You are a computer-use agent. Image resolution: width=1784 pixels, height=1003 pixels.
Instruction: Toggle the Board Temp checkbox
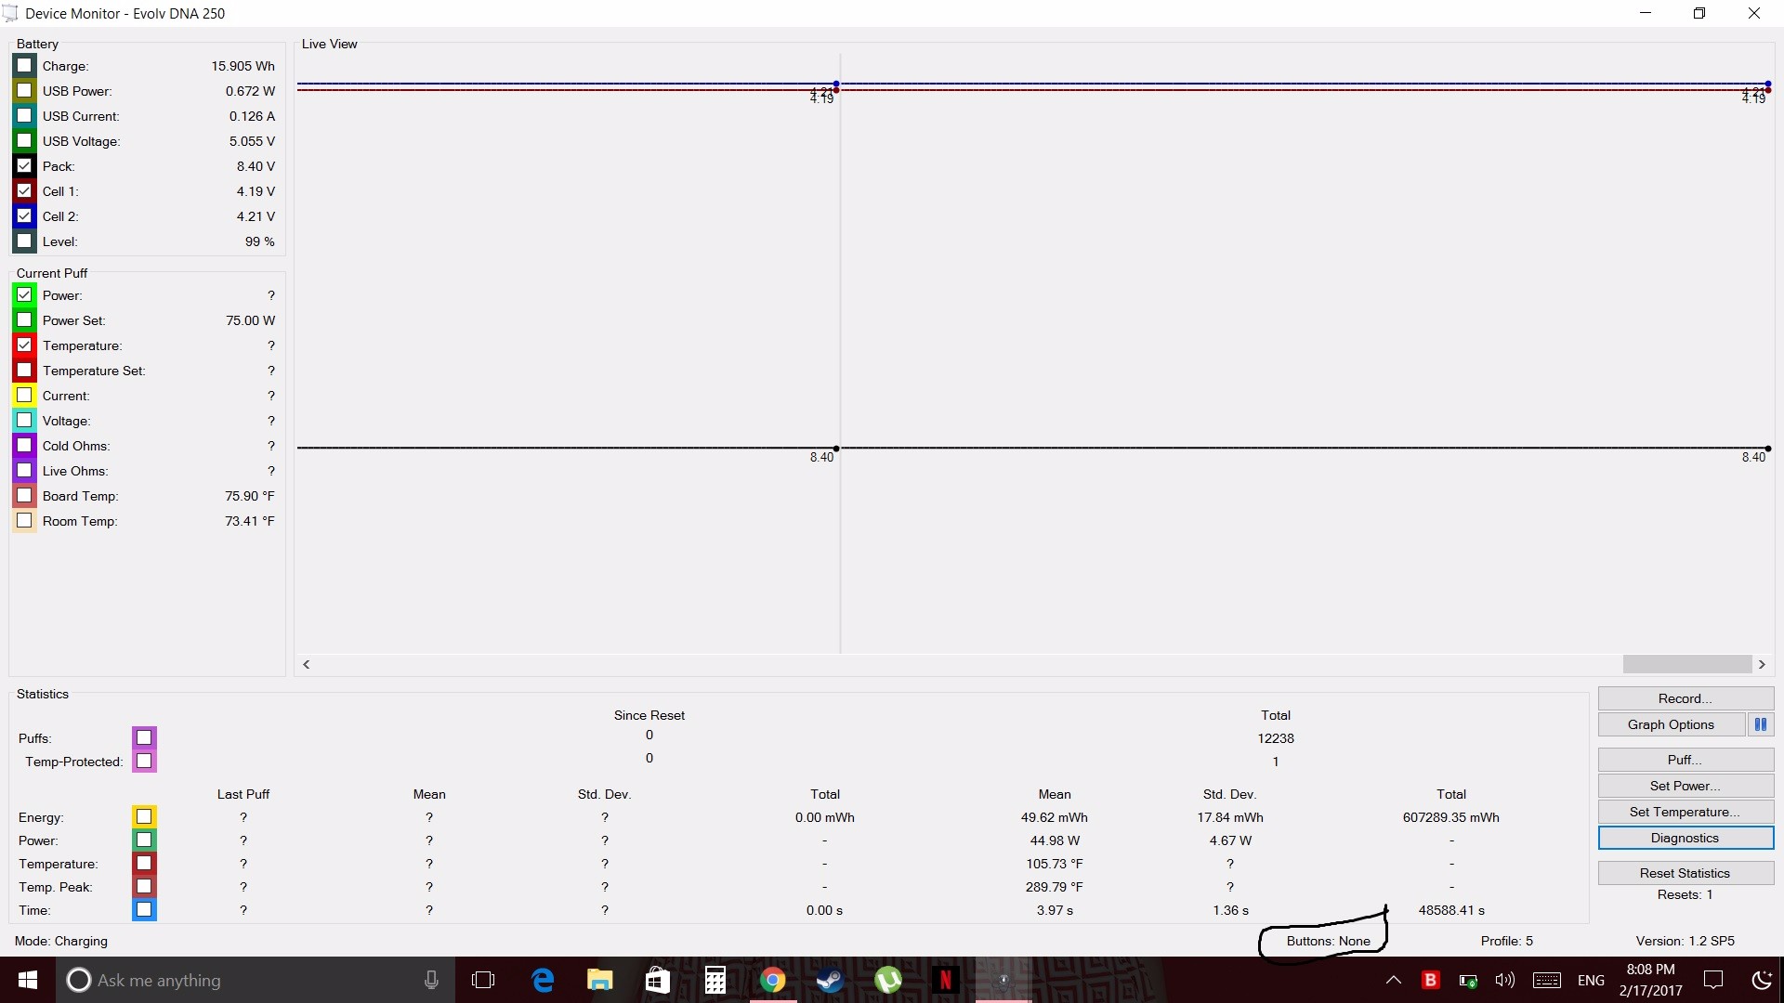(25, 496)
